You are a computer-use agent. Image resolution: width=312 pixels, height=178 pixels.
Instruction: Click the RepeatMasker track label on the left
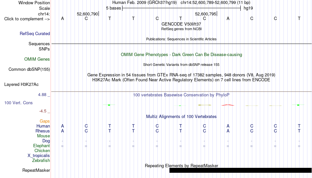(36, 170)
